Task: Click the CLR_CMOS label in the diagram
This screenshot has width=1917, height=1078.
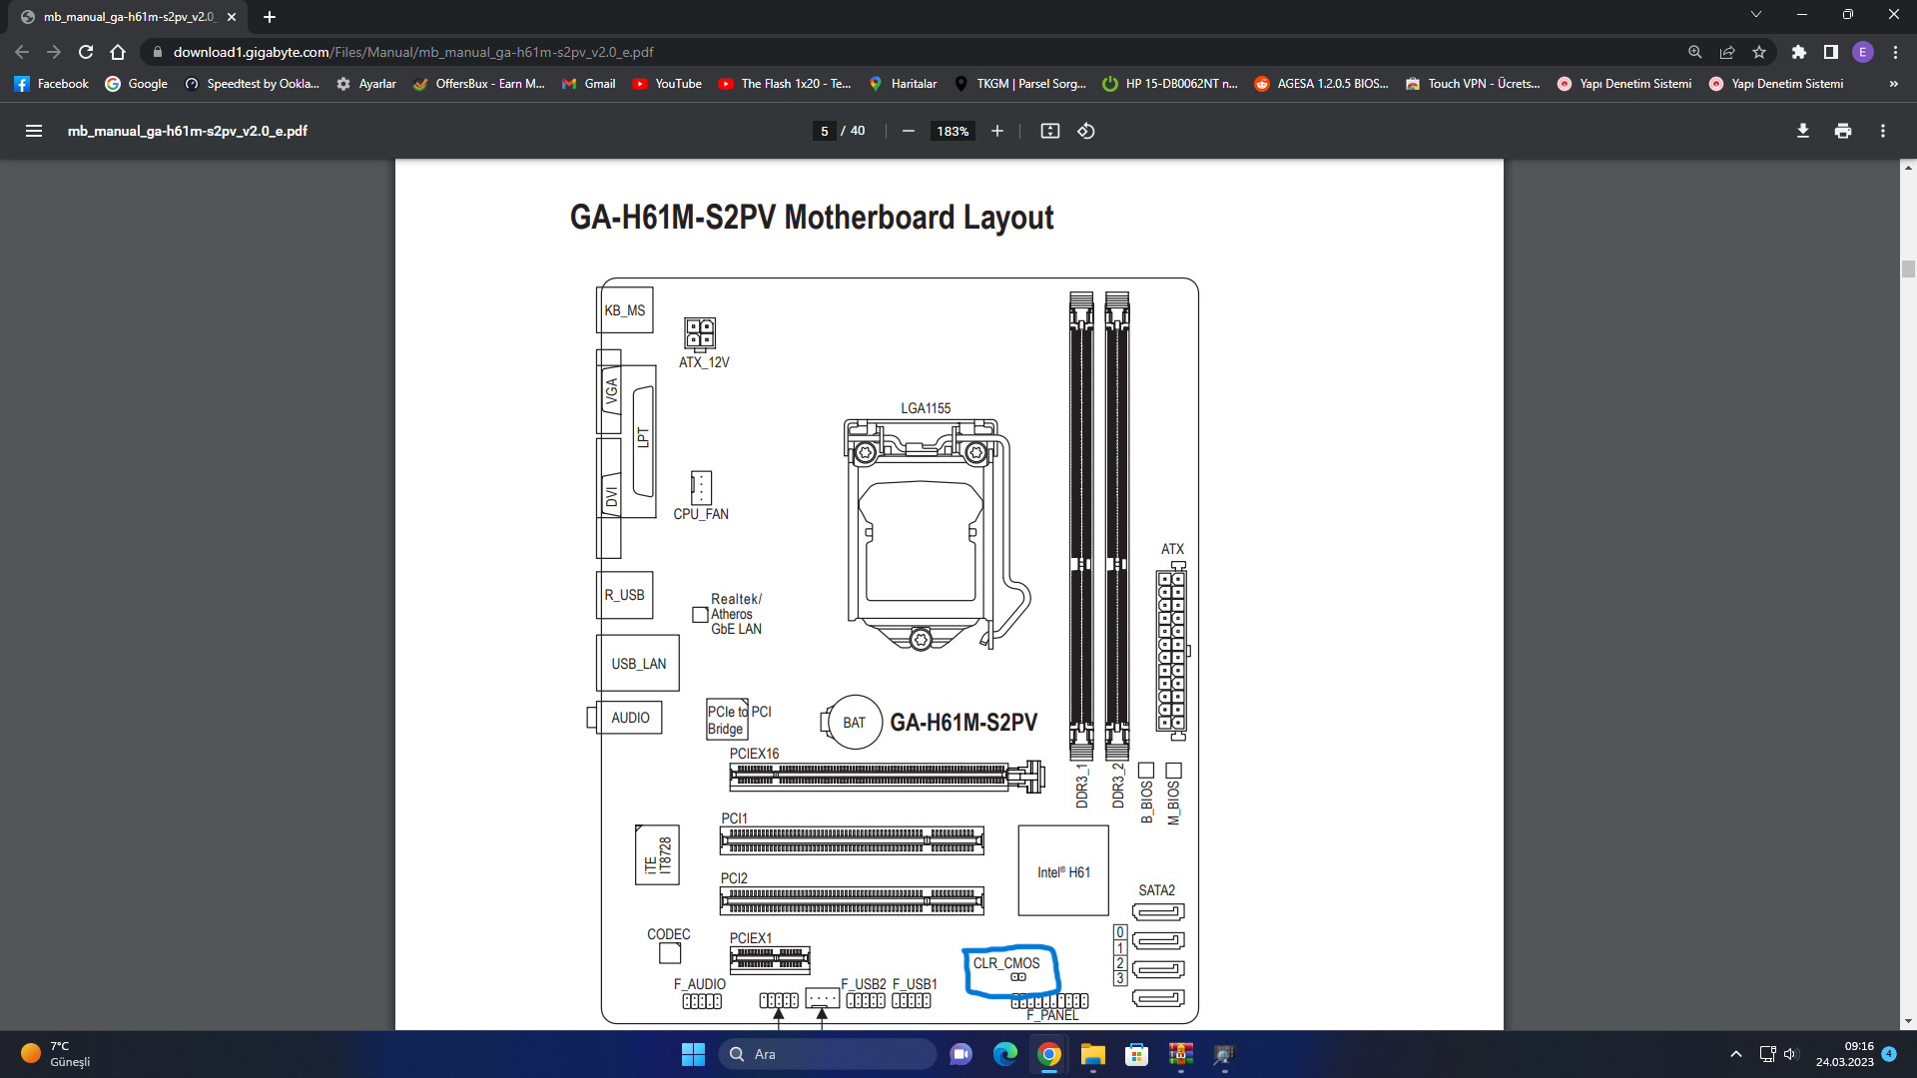Action: coord(1006,963)
